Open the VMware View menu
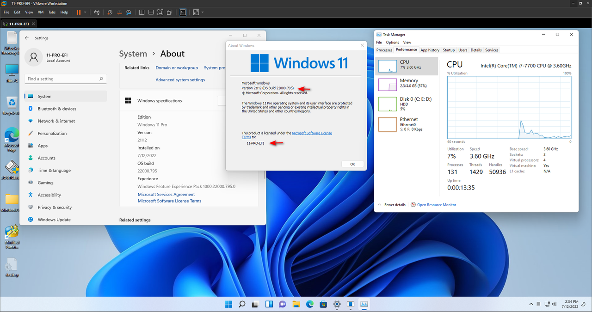The height and width of the screenshot is (312, 592). (29, 12)
